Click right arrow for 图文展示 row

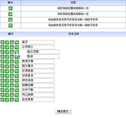tap(17, 66)
